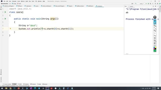Switch to bubble.java tab
The width and height of the screenshot is (161, 90).
click(x=91, y=6)
